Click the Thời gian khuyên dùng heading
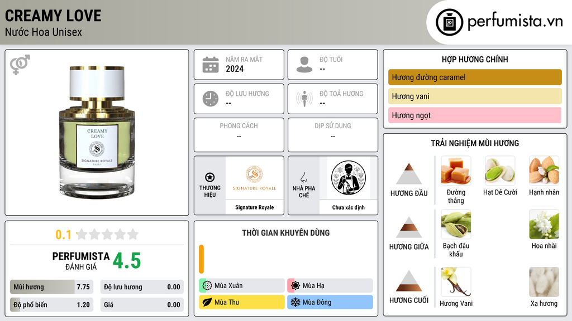572x321 pixels. tap(285, 233)
